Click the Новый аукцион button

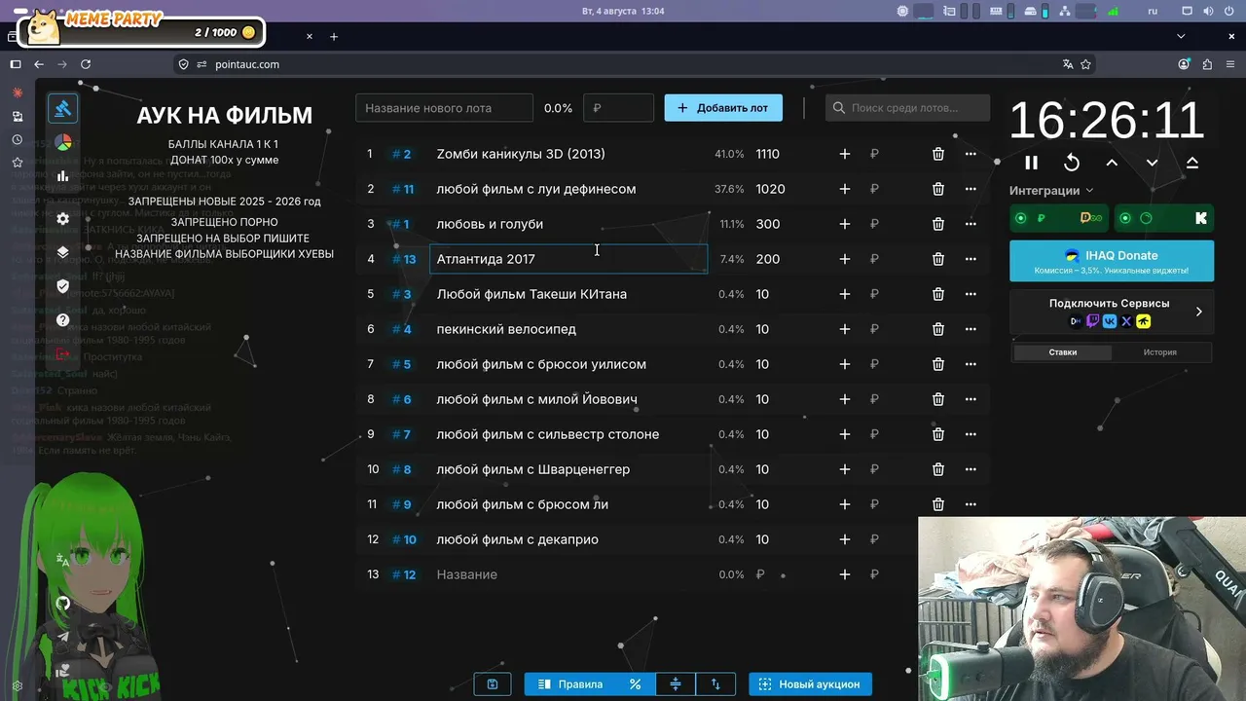tap(810, 684)
